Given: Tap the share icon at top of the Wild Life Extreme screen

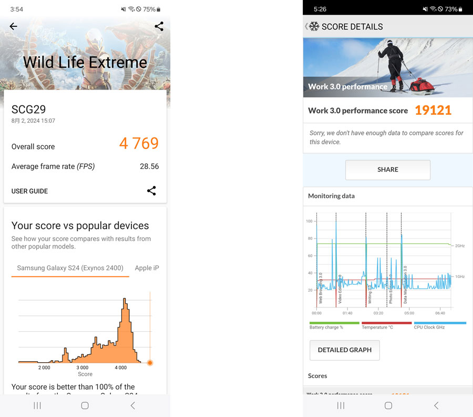Looking at the screenshot, I should (159, 26).
